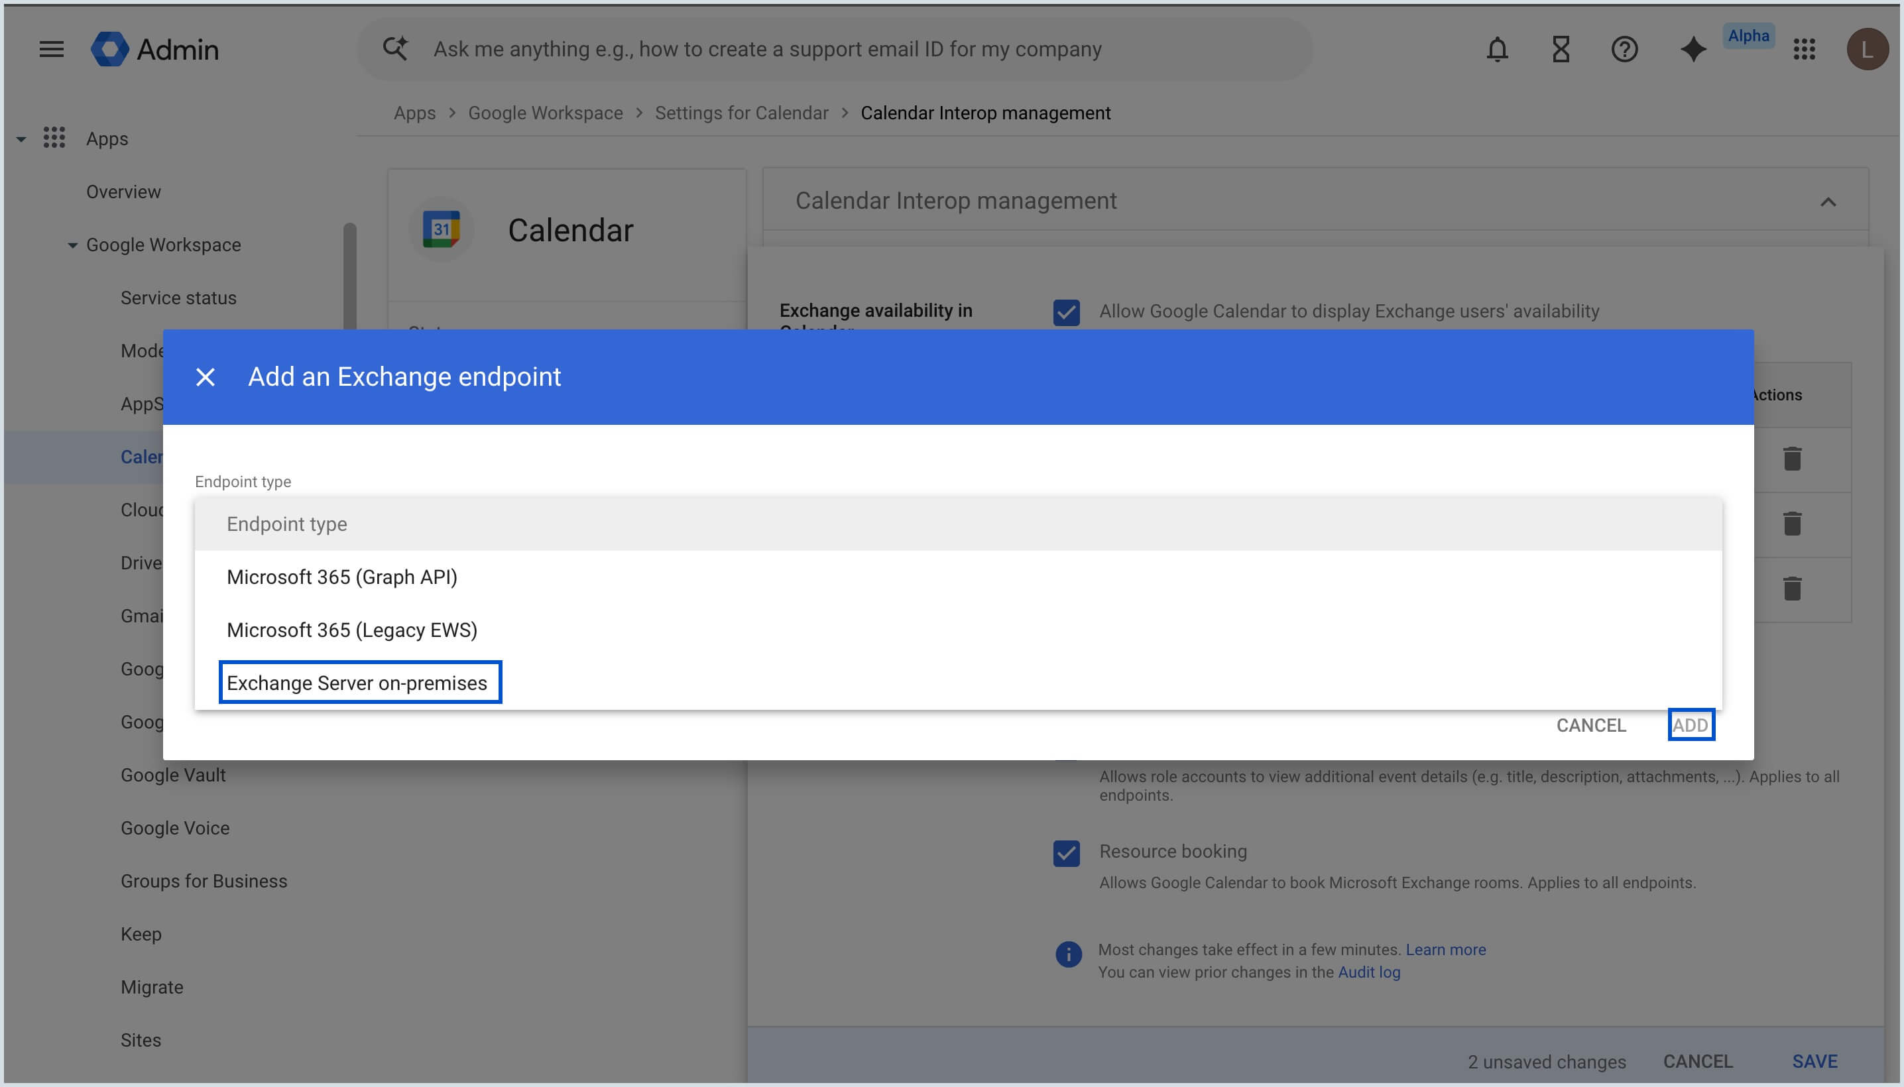This screenshot has height=1087, width=1904.
Task: Delete the third endpoint row
Action: (1792, 589)
